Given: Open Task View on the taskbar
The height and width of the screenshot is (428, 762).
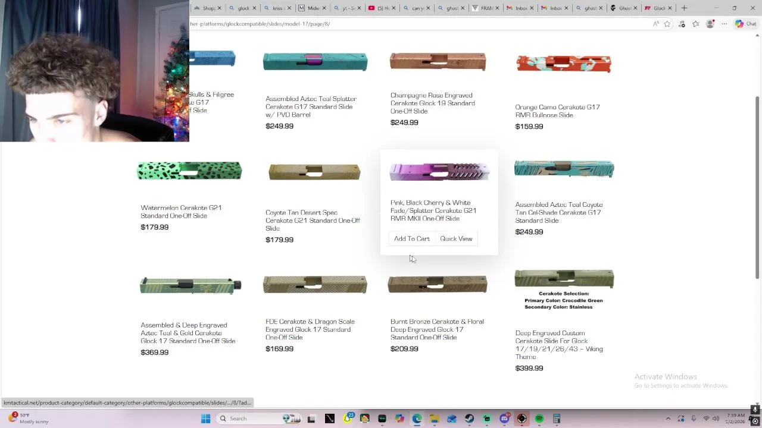Looking at the screenshot, I should pyautogui.click(x=311, y=418).
